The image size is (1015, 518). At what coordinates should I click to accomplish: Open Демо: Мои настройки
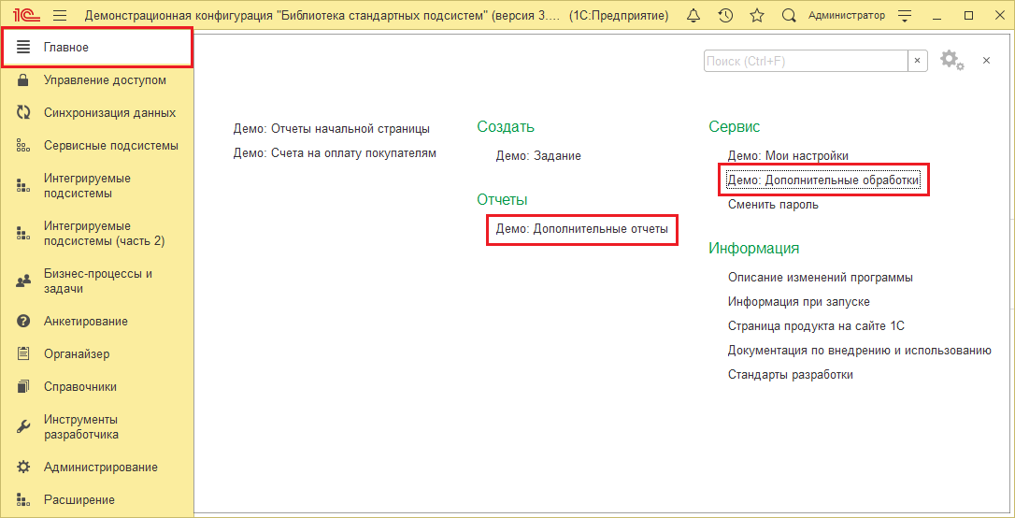click(x=788, y=156)
